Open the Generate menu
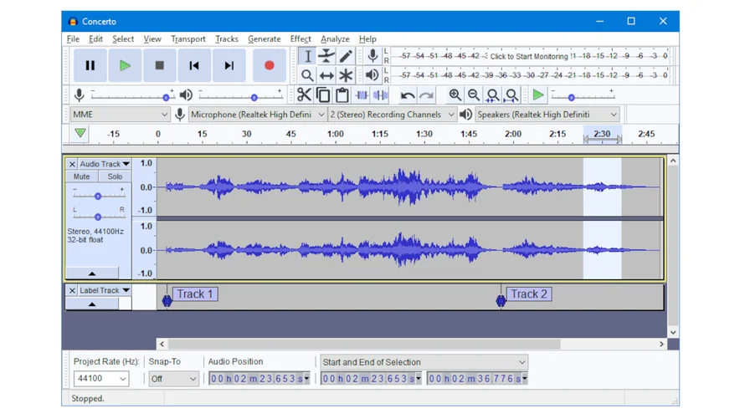 (264, 39)
